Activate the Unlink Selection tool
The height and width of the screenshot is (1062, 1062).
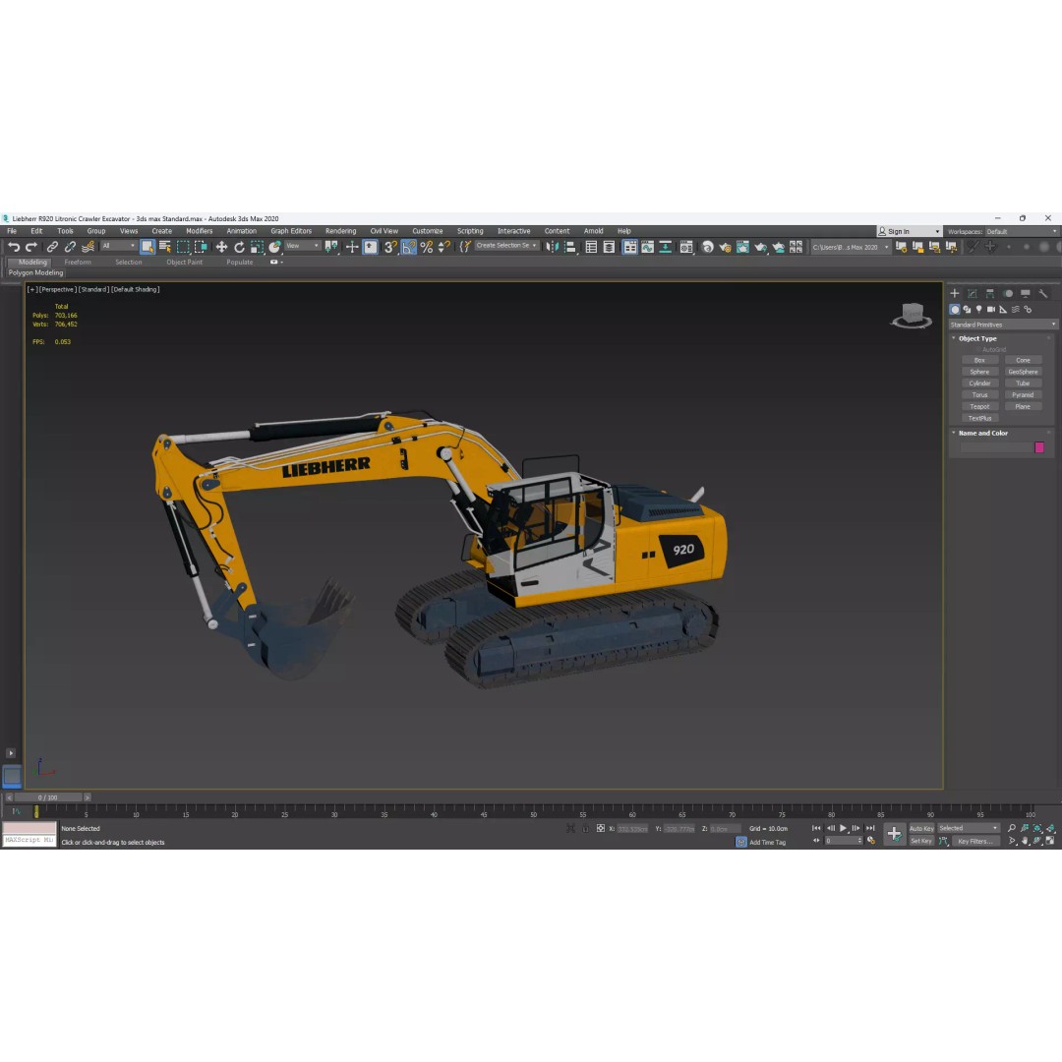click(70, 247)
